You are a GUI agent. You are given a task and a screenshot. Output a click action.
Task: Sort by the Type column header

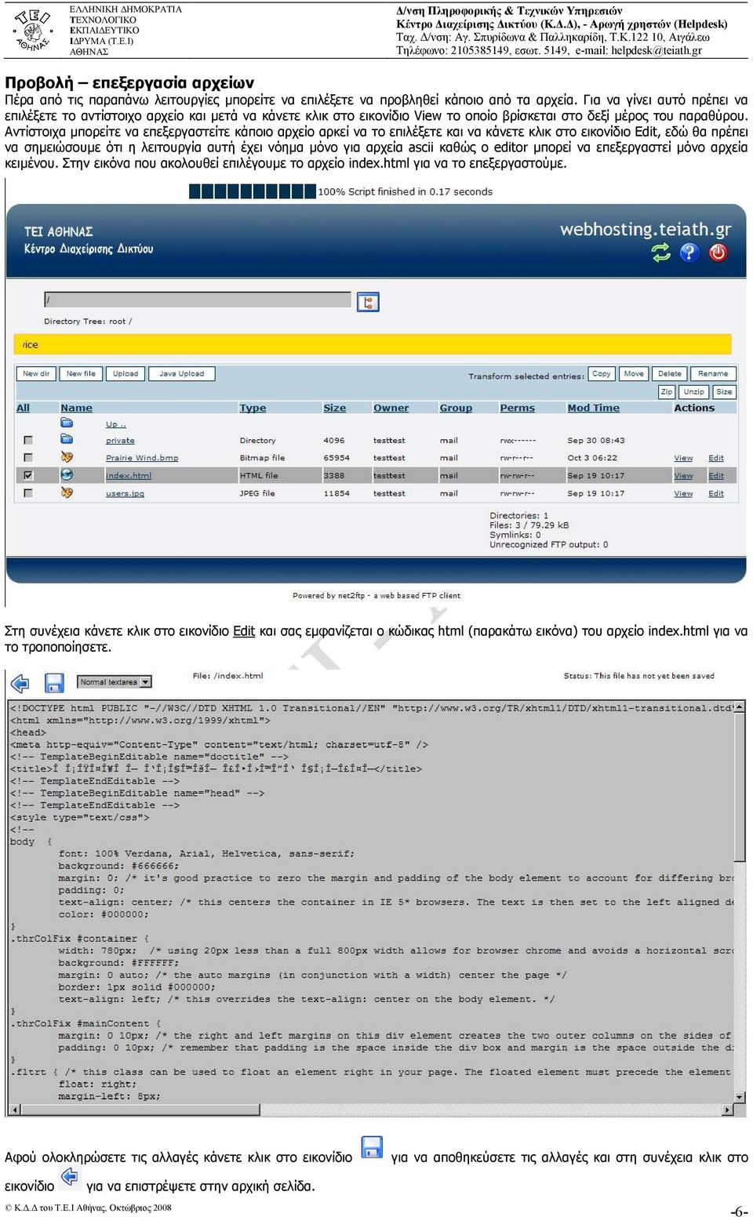[253, 408]
